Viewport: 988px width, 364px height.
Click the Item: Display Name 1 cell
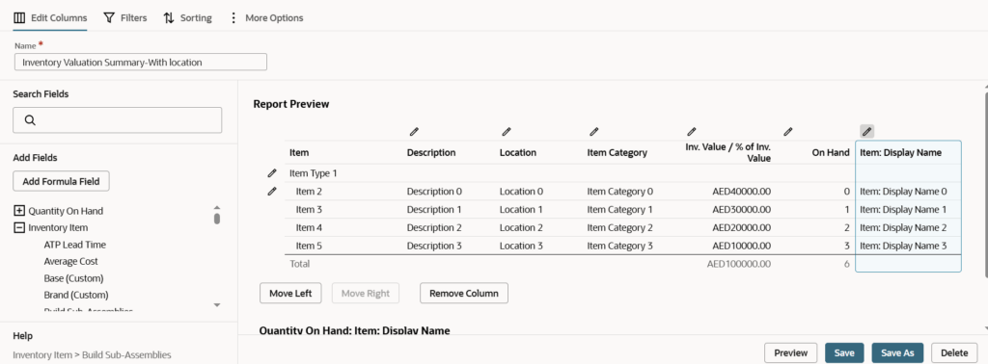point(903,209)
